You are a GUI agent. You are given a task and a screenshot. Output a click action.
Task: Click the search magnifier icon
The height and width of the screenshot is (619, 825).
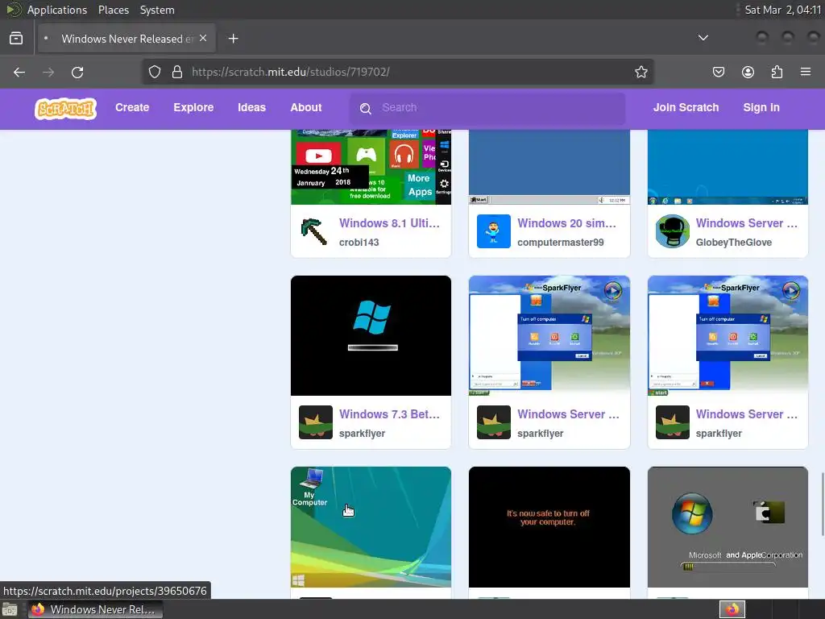[366, 109]
